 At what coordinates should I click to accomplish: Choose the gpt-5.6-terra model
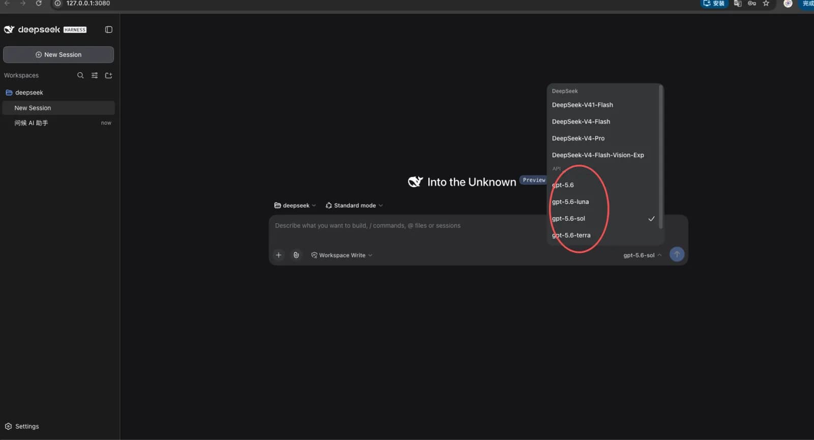(x=604, y=236)
